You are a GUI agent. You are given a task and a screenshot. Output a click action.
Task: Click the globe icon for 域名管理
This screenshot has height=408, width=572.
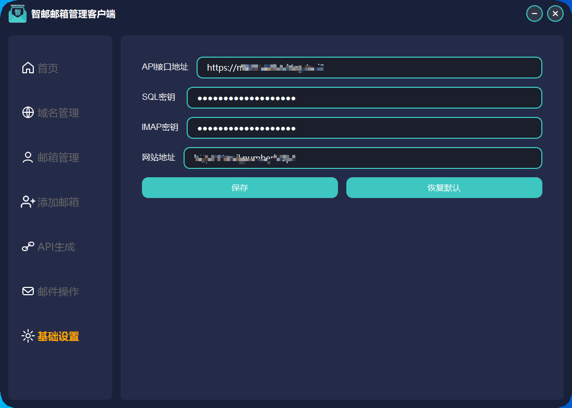(28, 113)
